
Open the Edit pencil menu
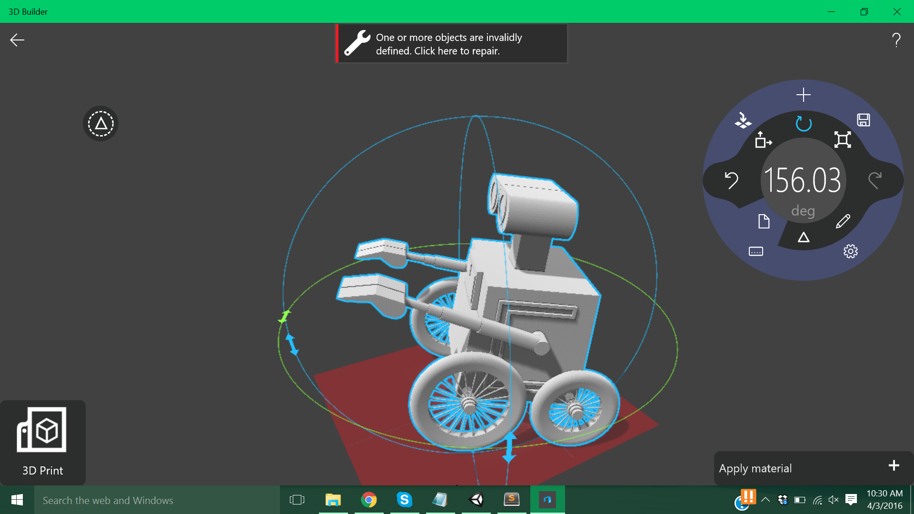point(843,221)
